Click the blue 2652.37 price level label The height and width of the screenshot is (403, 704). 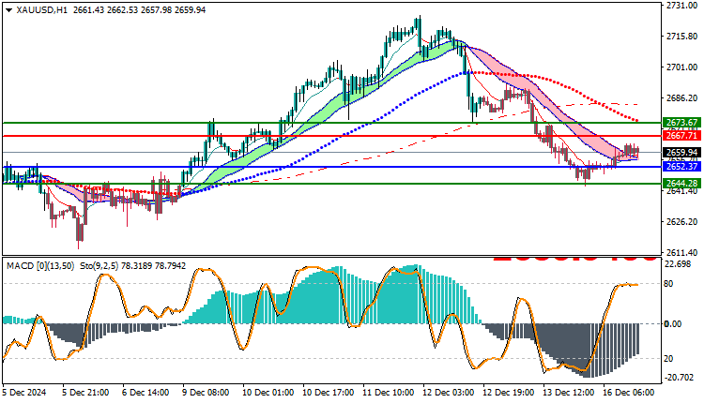(681, 167)
